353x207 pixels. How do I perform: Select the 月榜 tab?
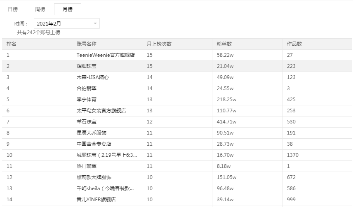click(67, 9)
